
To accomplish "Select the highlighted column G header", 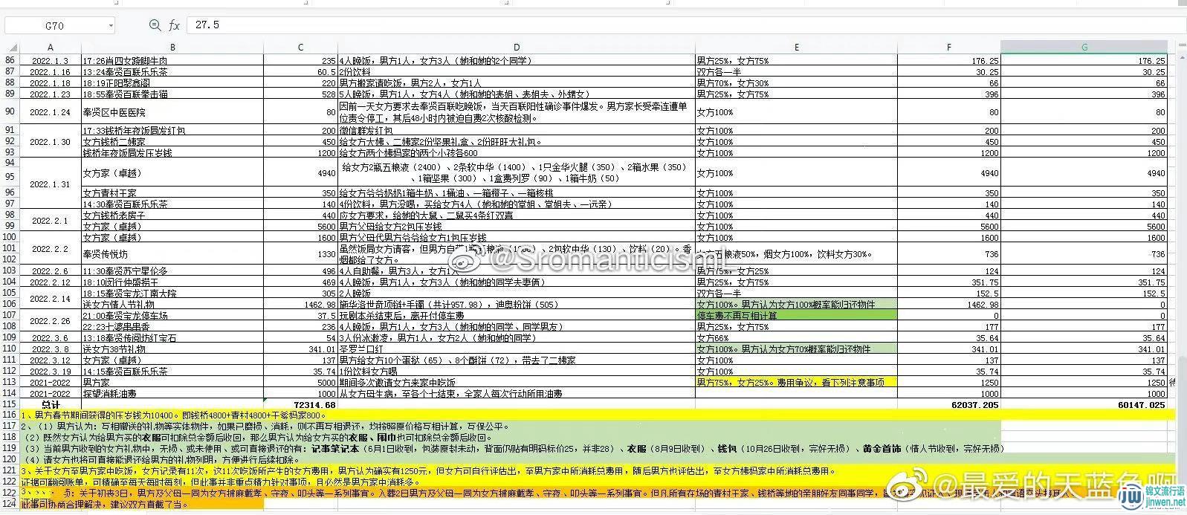I will 1084,48.
